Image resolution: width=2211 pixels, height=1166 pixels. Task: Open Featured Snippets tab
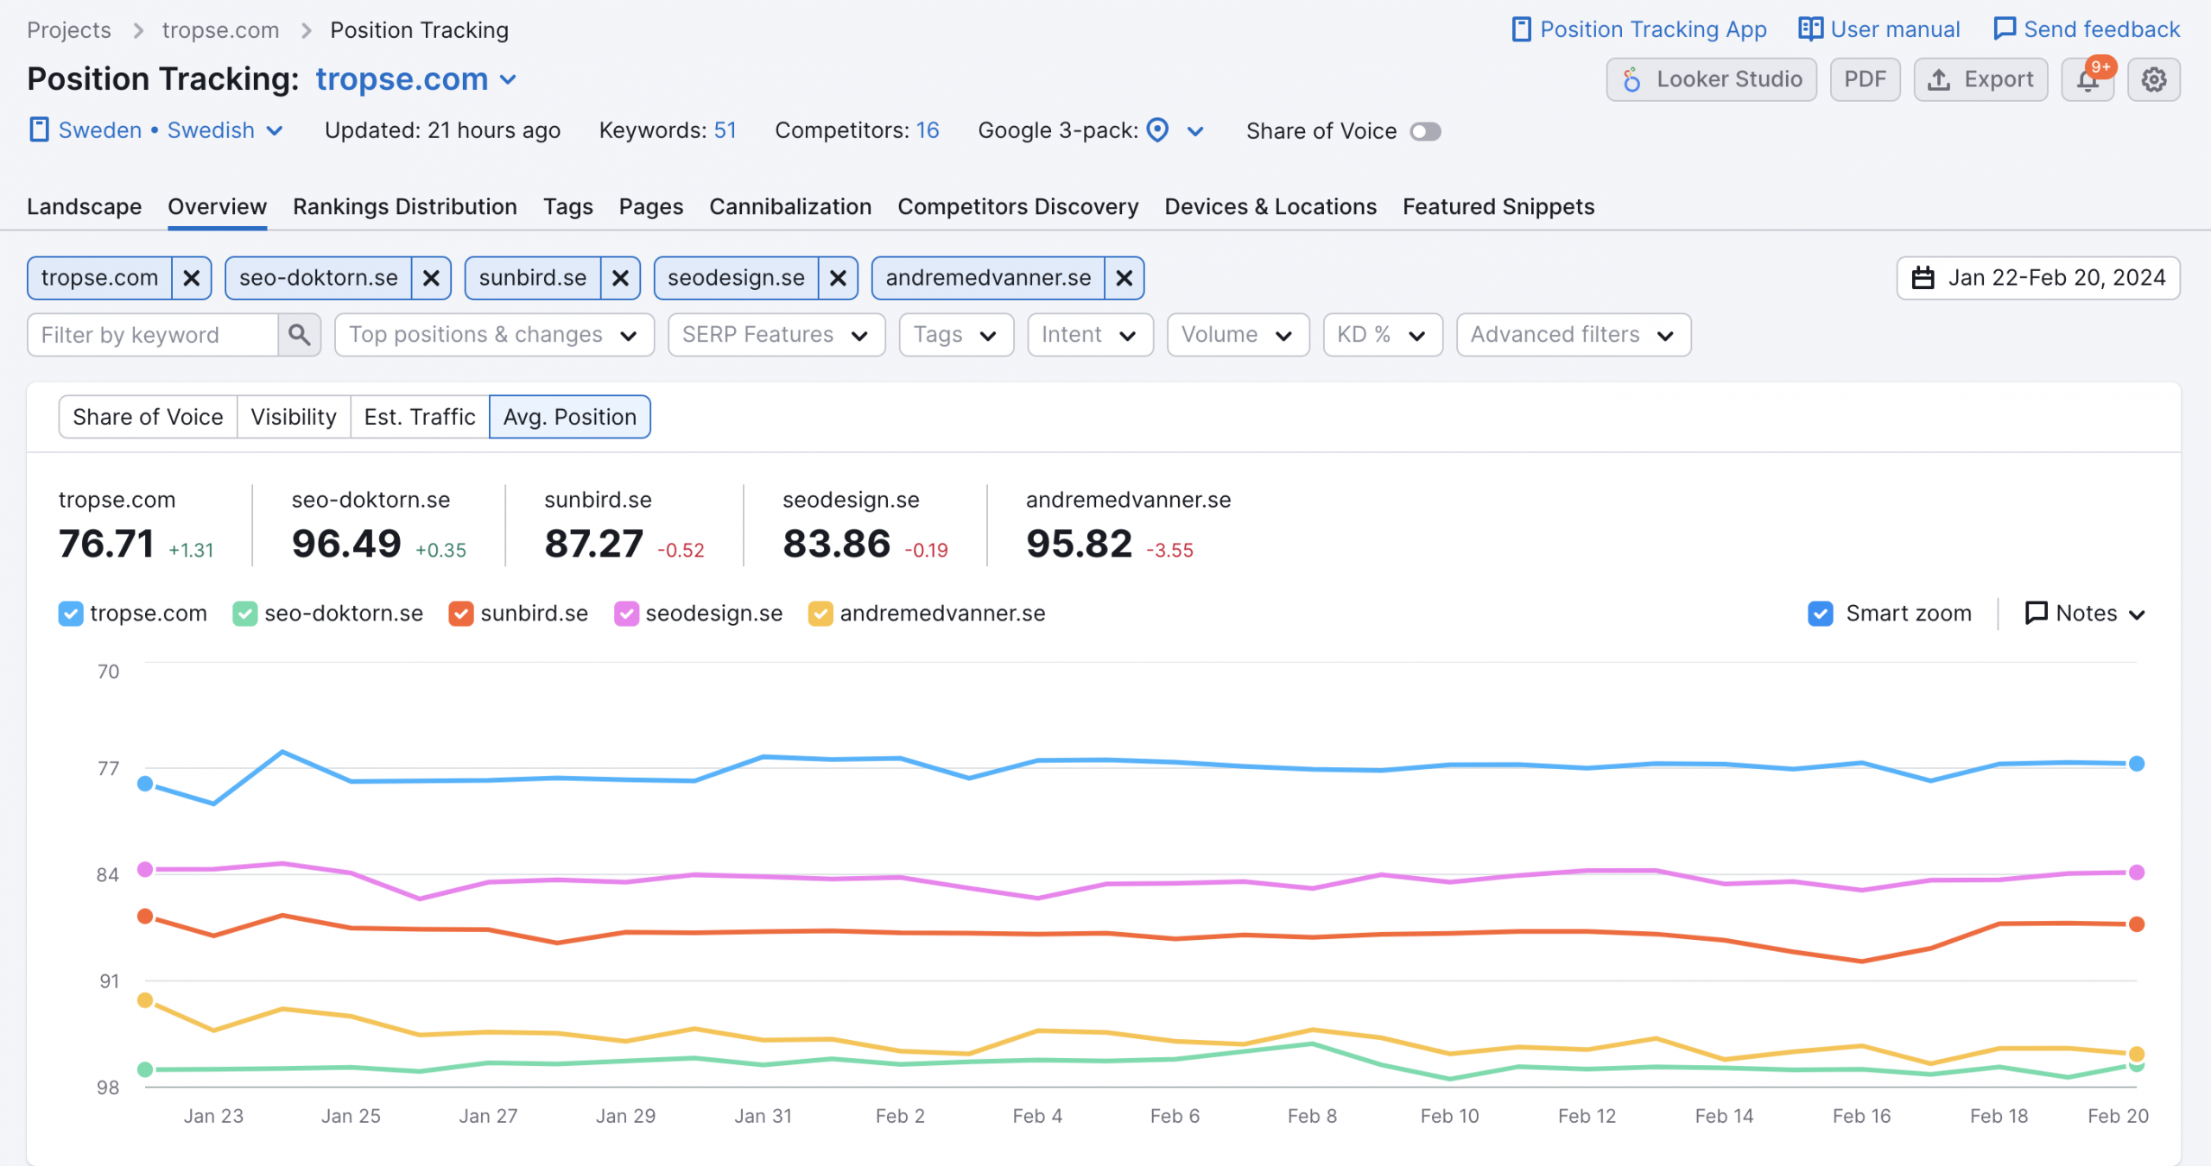click(x=1498, y=206)
